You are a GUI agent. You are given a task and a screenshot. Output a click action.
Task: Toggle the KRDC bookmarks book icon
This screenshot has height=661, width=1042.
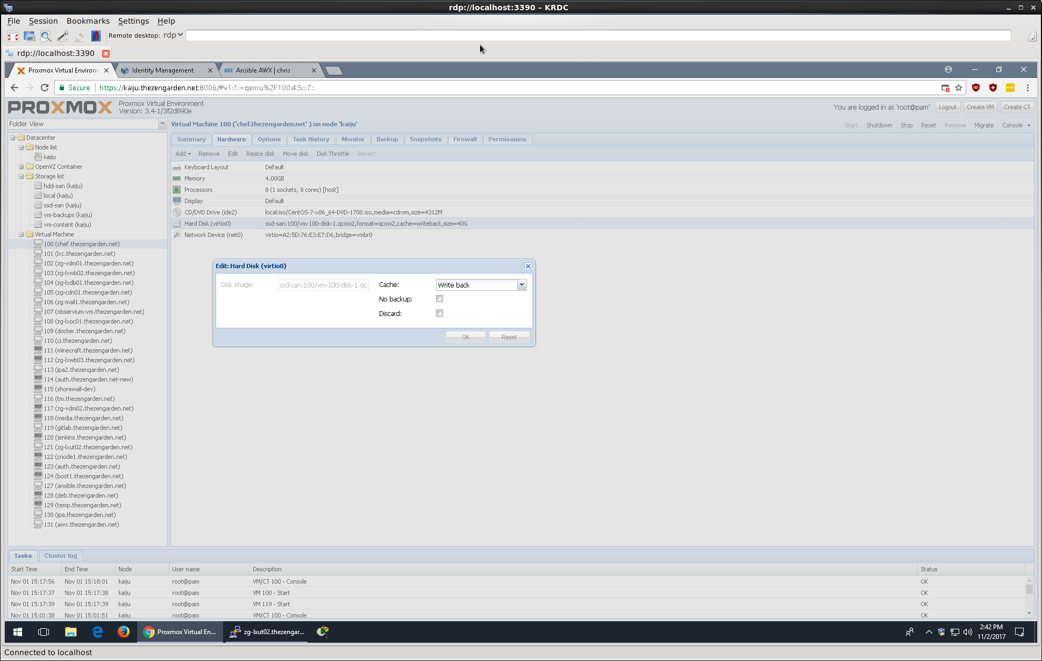coord(96,36)
